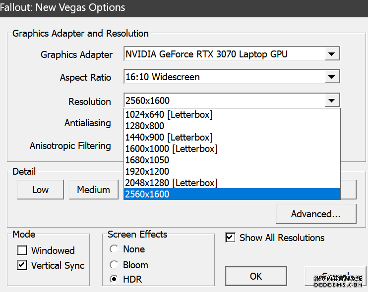This screenshot has height=292, width=368.
Task: Select 1024x640 [Letterbox] resolution
Action: [169, 114]
